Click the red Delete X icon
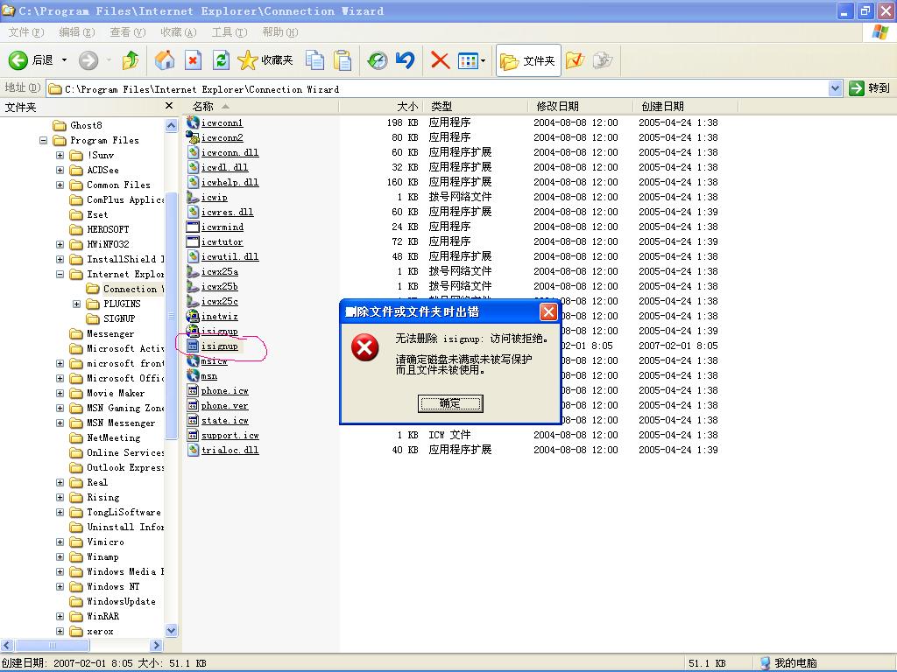The width and height of the screenshot is (897, 672). (x=440, y=60)
